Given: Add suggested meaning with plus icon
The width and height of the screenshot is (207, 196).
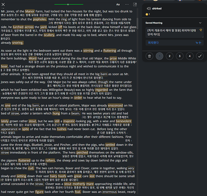Looking at the screenshot, I should click(x=200, y=43).
